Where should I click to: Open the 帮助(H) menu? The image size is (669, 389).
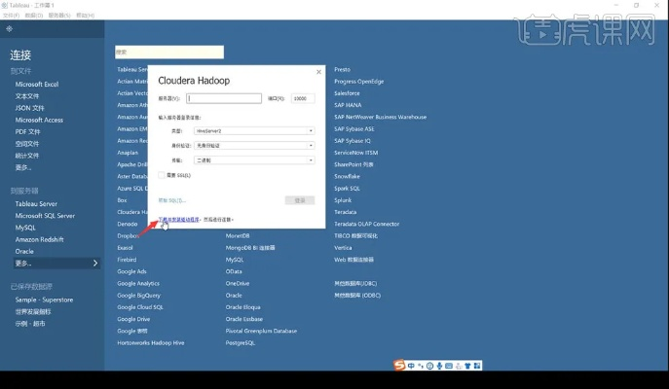click(86, 16)
